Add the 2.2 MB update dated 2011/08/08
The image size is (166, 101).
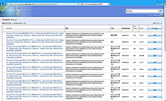pyautogui.click(x=155, y=62)
